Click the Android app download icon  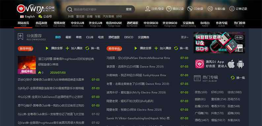[240, 64]
